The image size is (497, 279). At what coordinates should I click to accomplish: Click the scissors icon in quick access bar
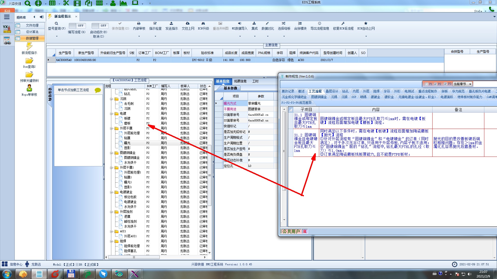66,3
